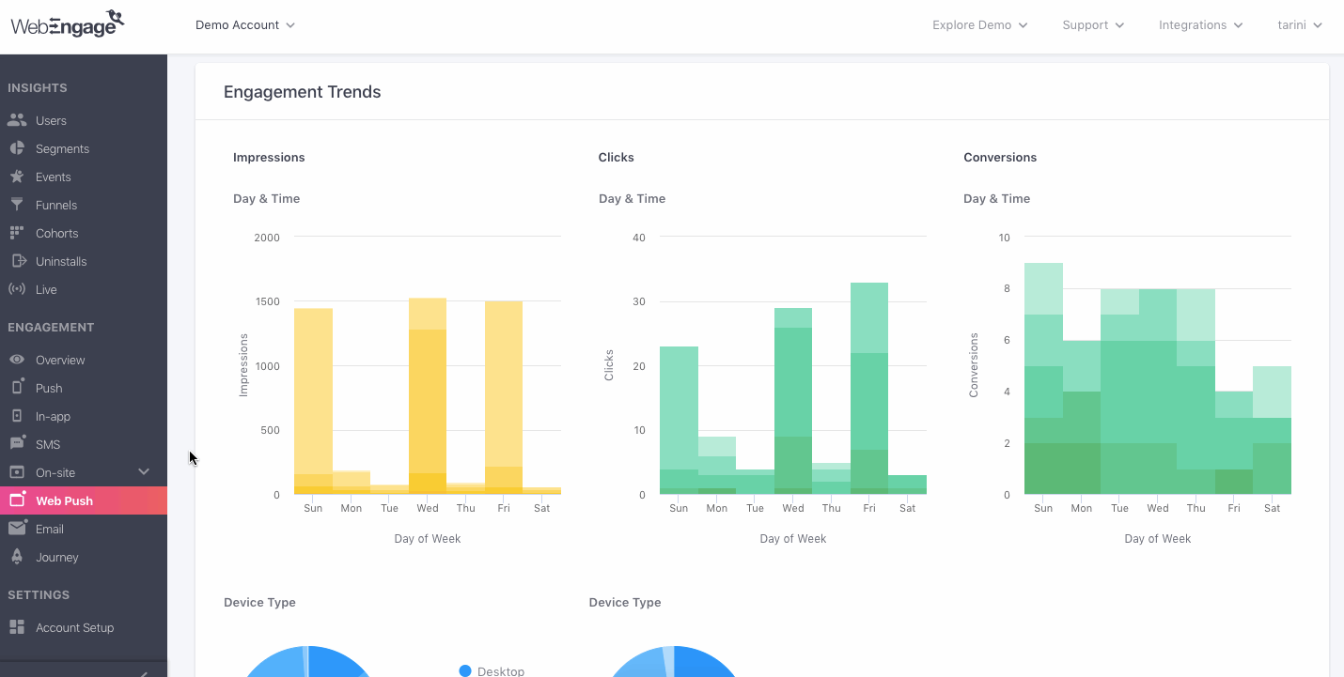Go to Events in the sidebar
The image size is (1344, 677).
click(x=54, y=177)
